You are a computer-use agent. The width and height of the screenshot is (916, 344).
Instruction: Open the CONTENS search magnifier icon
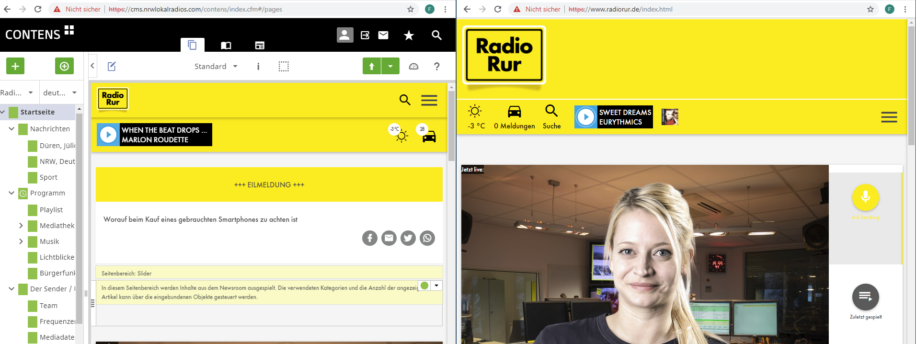(436, 35)
